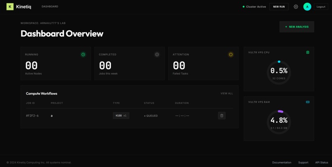Click the Attention Failed Tasks card
This screenshot has height=167, width=332.
point(203,64)
